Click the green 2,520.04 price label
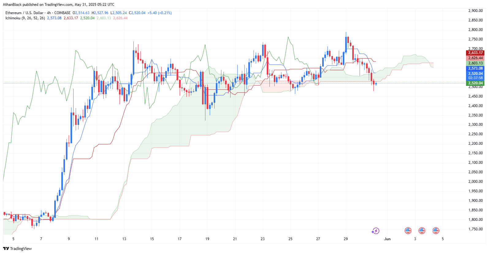The image size is (489, 254). (x=475, y=83)
